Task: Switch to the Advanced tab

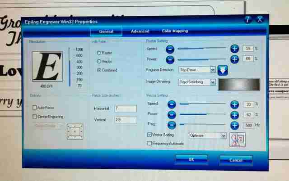Action: 140,31
